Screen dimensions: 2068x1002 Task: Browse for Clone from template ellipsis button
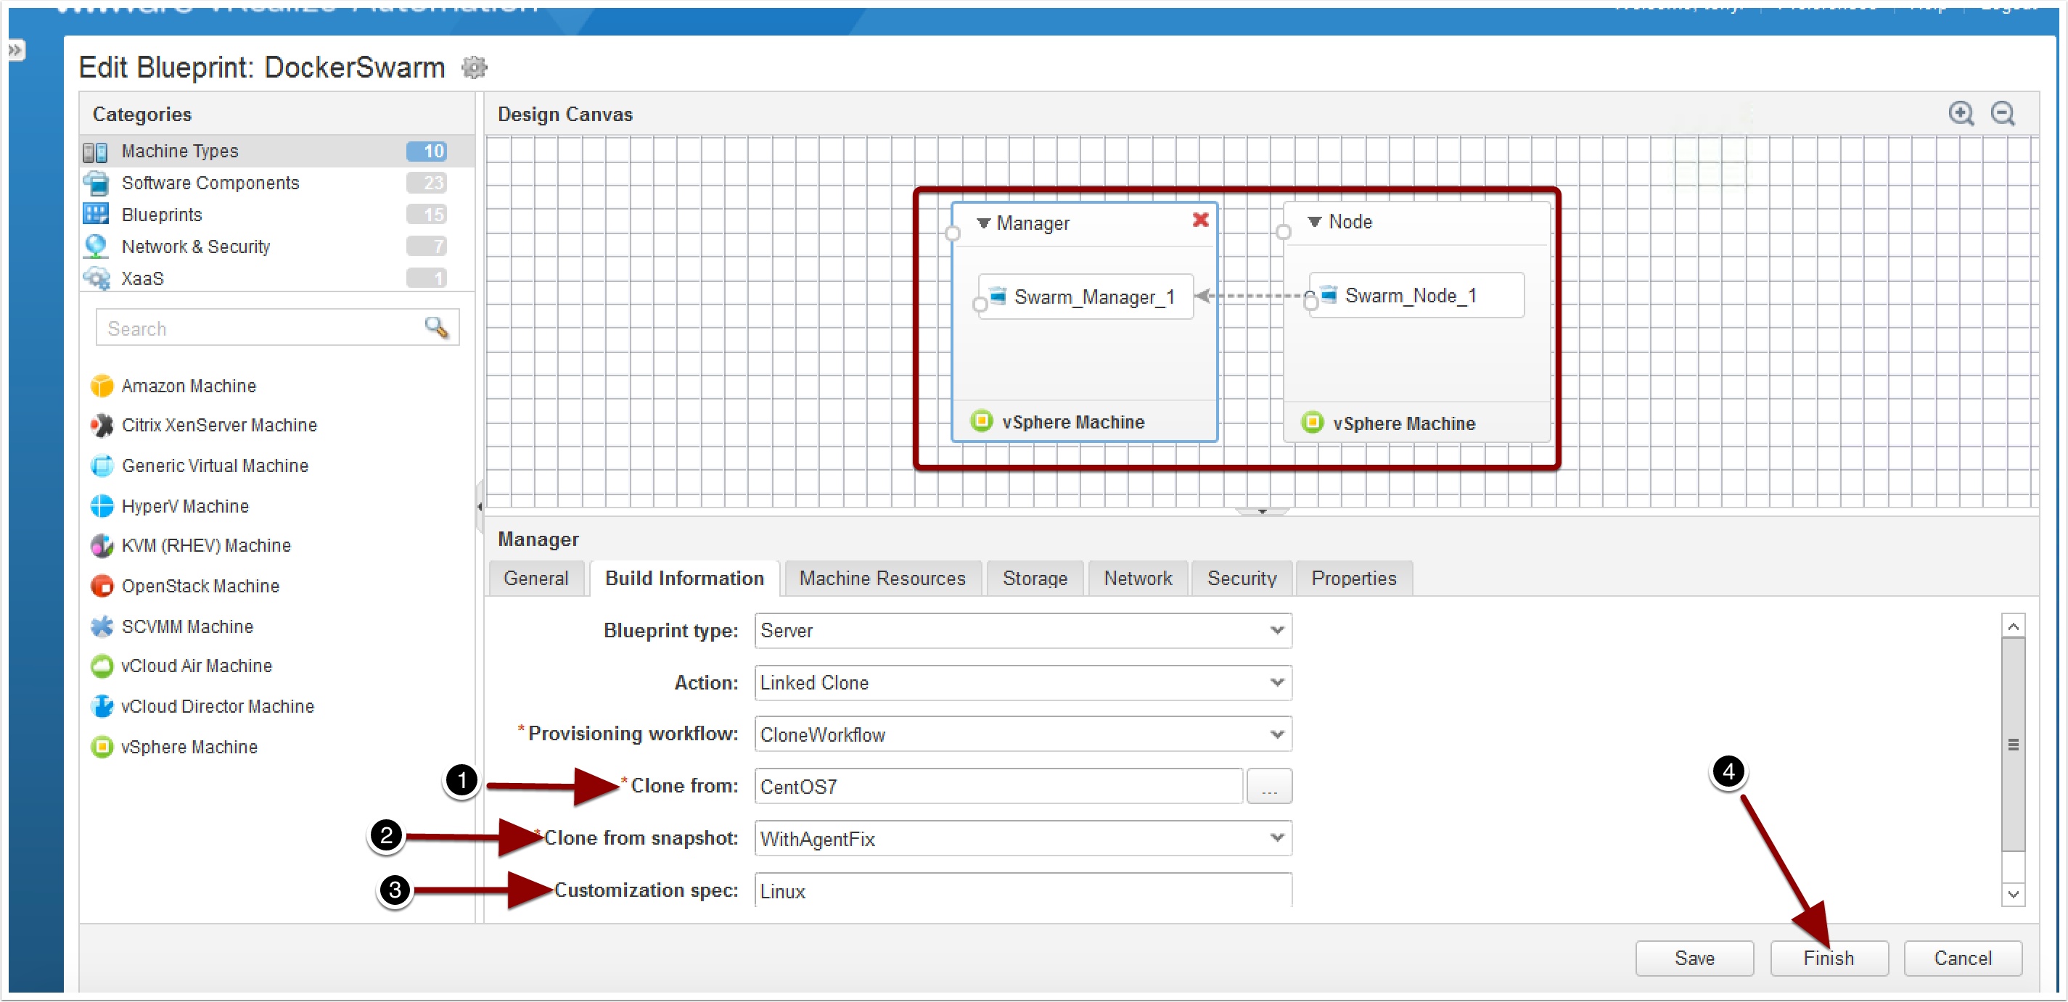[x=1268, y=787]
